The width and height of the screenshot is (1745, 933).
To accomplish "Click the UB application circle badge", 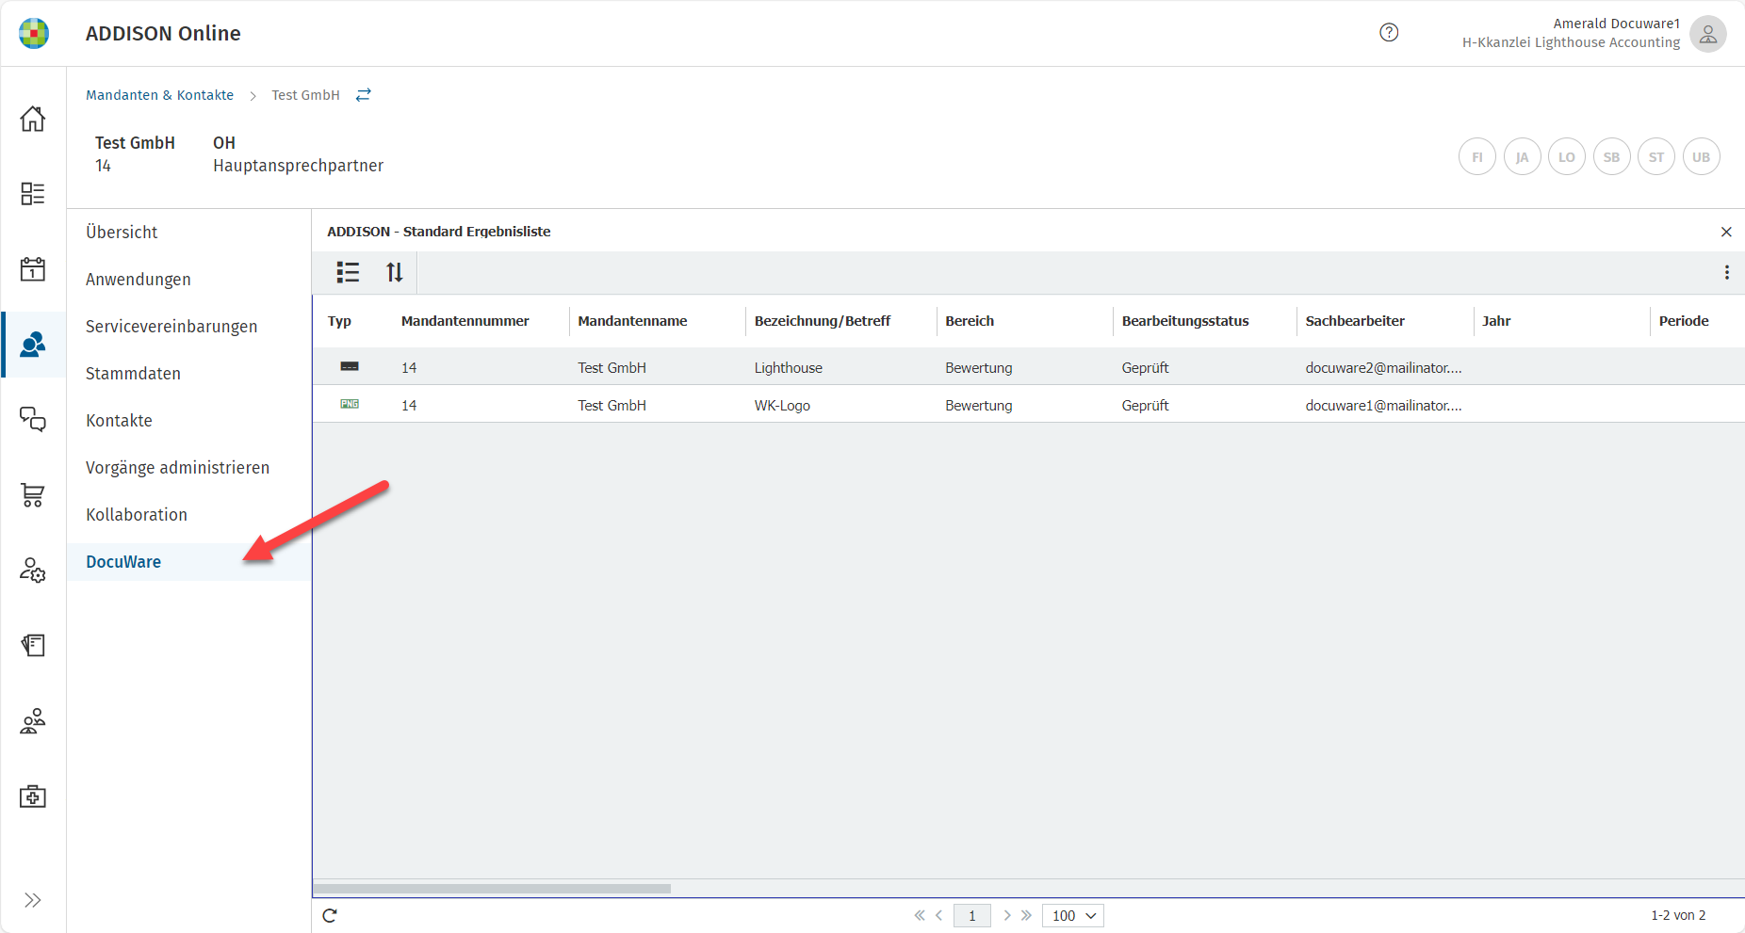I will [x=1701, y=156].
